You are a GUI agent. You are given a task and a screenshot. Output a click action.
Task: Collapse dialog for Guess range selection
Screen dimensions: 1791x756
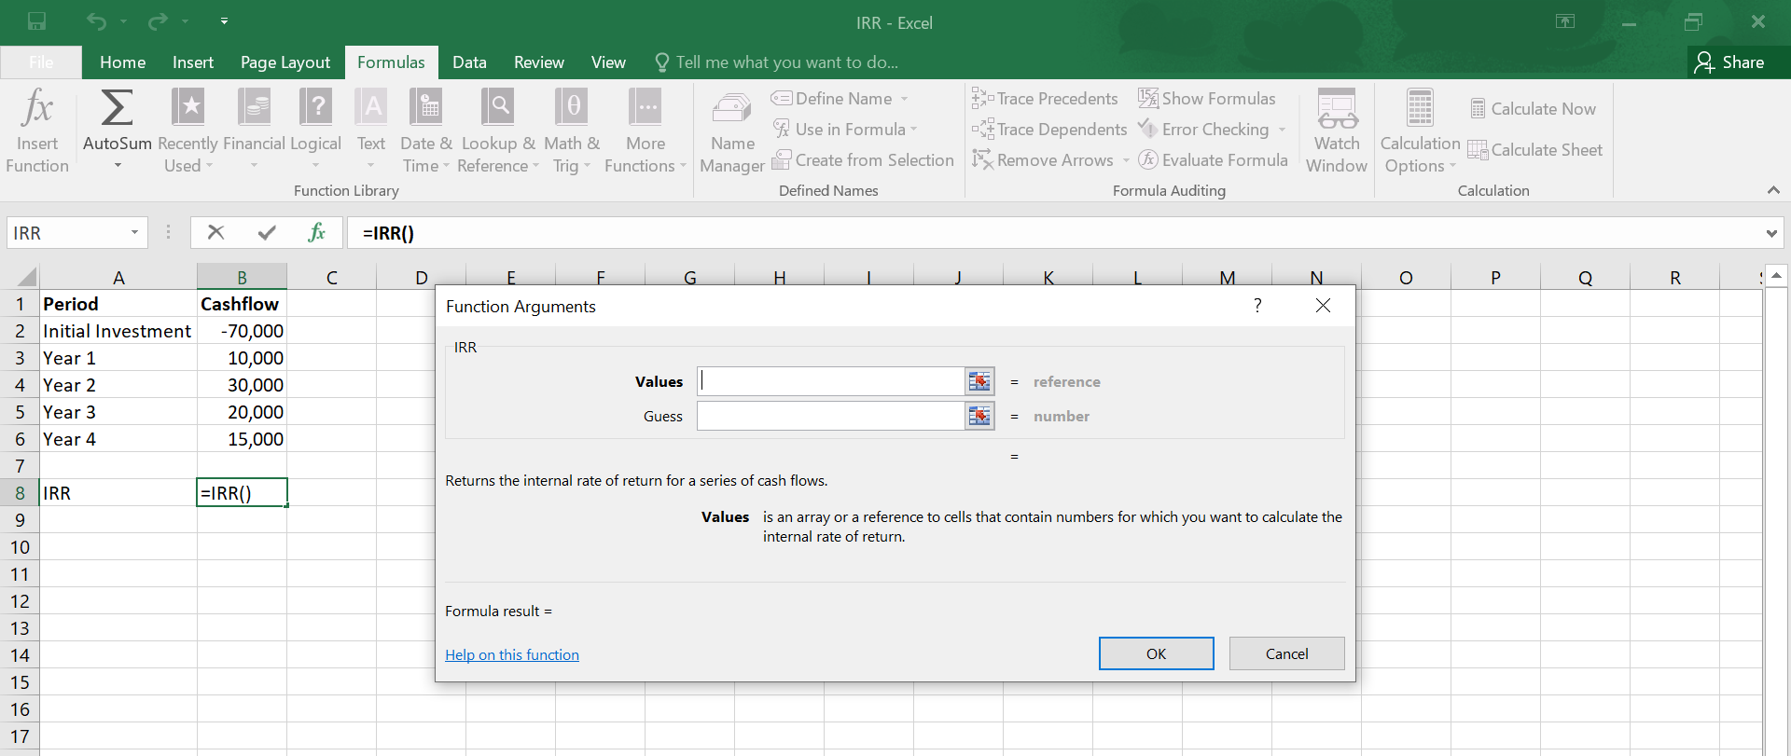[979, 416]
